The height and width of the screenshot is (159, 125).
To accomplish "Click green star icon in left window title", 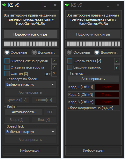I will [4, 5].
